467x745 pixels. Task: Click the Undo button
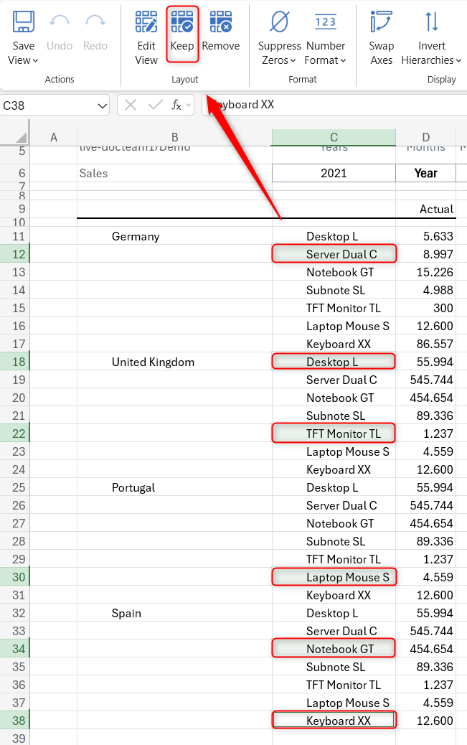click(x=59, y=32)
